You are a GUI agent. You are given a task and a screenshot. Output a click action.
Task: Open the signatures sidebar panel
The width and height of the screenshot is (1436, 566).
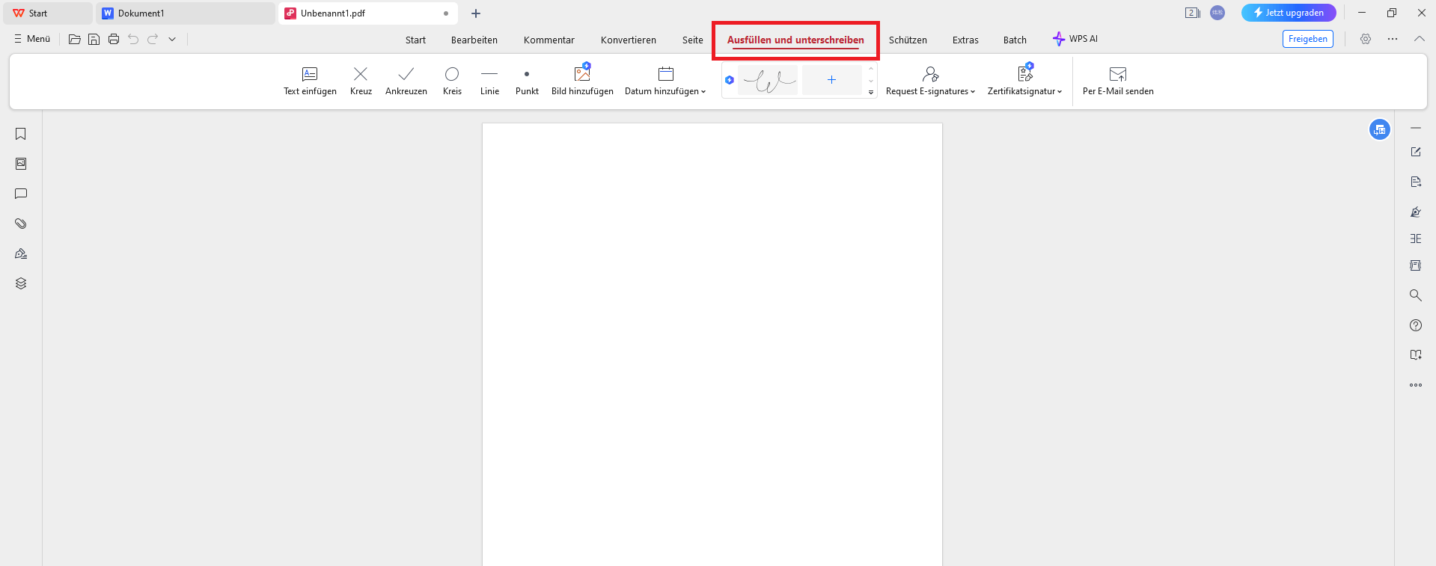click(21, 253)
